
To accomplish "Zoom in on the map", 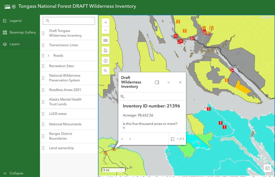I will point(106,23).
